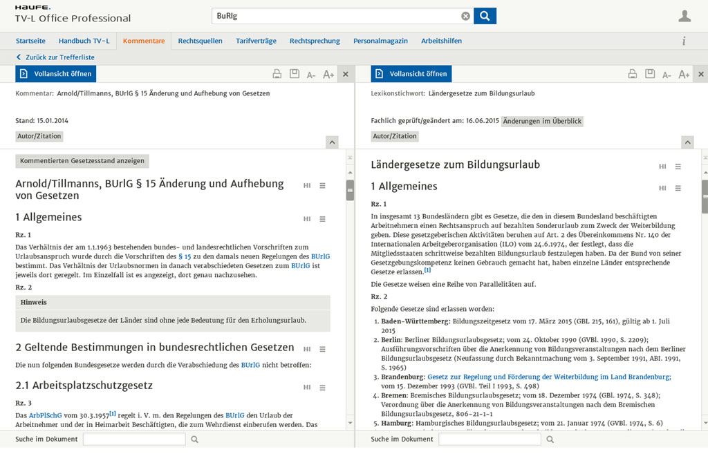Open Brandenburg Weiterbildung Gesetz link
Image resolution: width=708 pixels, height=463 pixels.
pos(549,377)
